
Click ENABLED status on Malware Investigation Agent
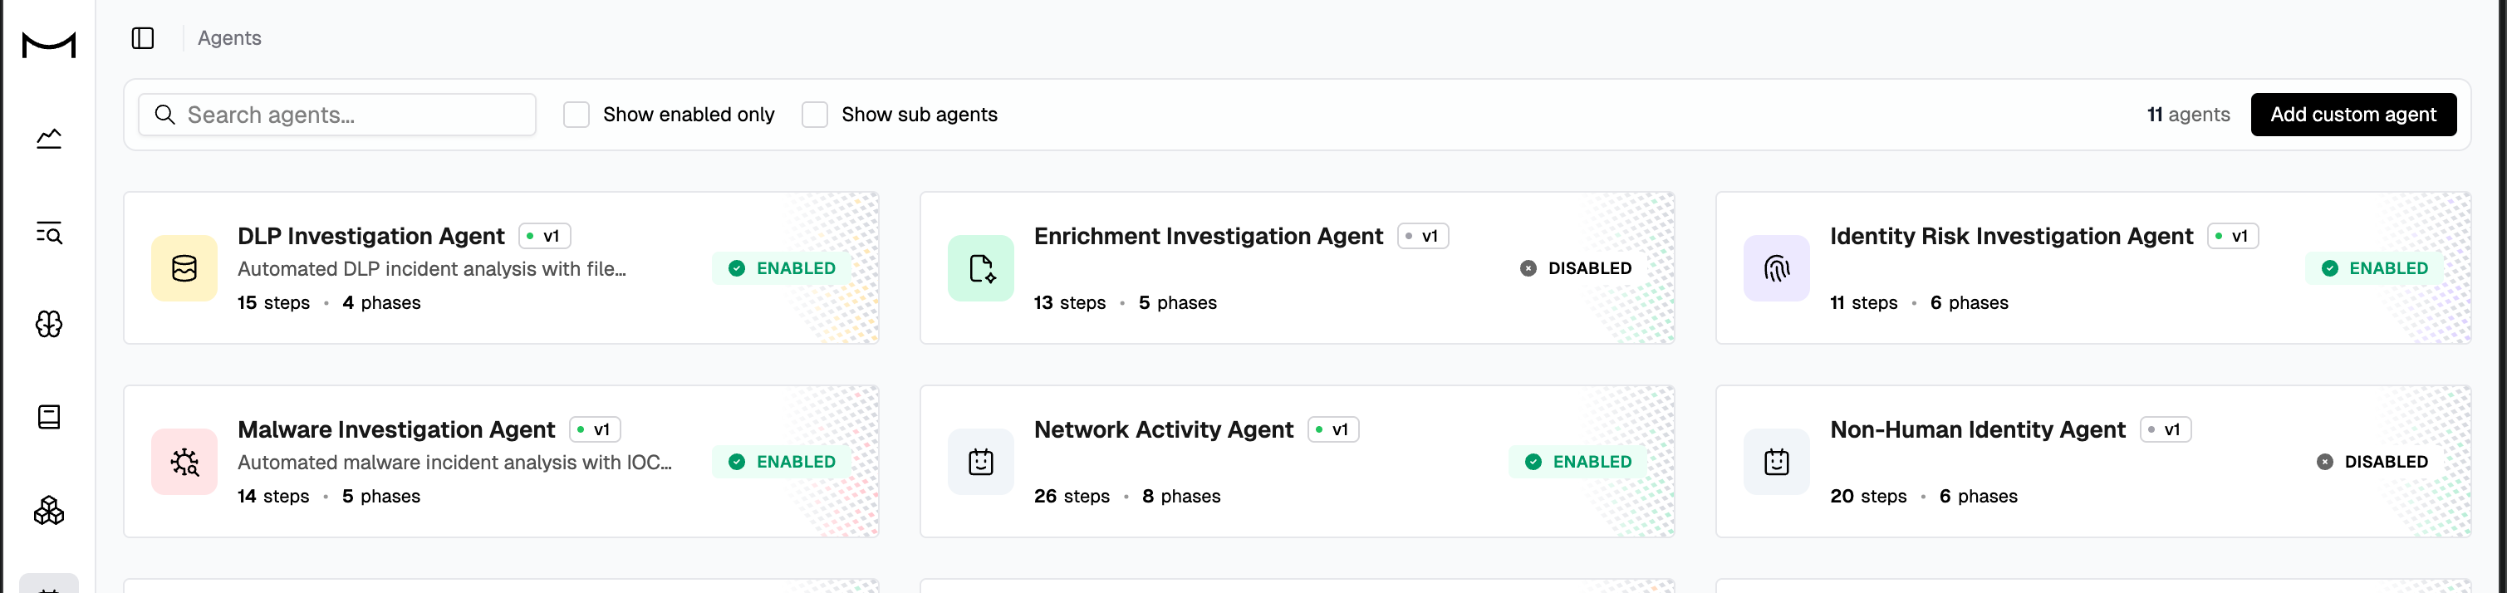tap(782, 462)
